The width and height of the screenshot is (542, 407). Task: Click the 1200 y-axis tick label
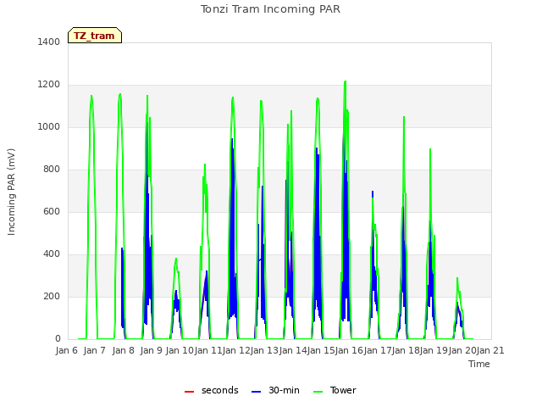pyautogui.click(x=49, y=85)
